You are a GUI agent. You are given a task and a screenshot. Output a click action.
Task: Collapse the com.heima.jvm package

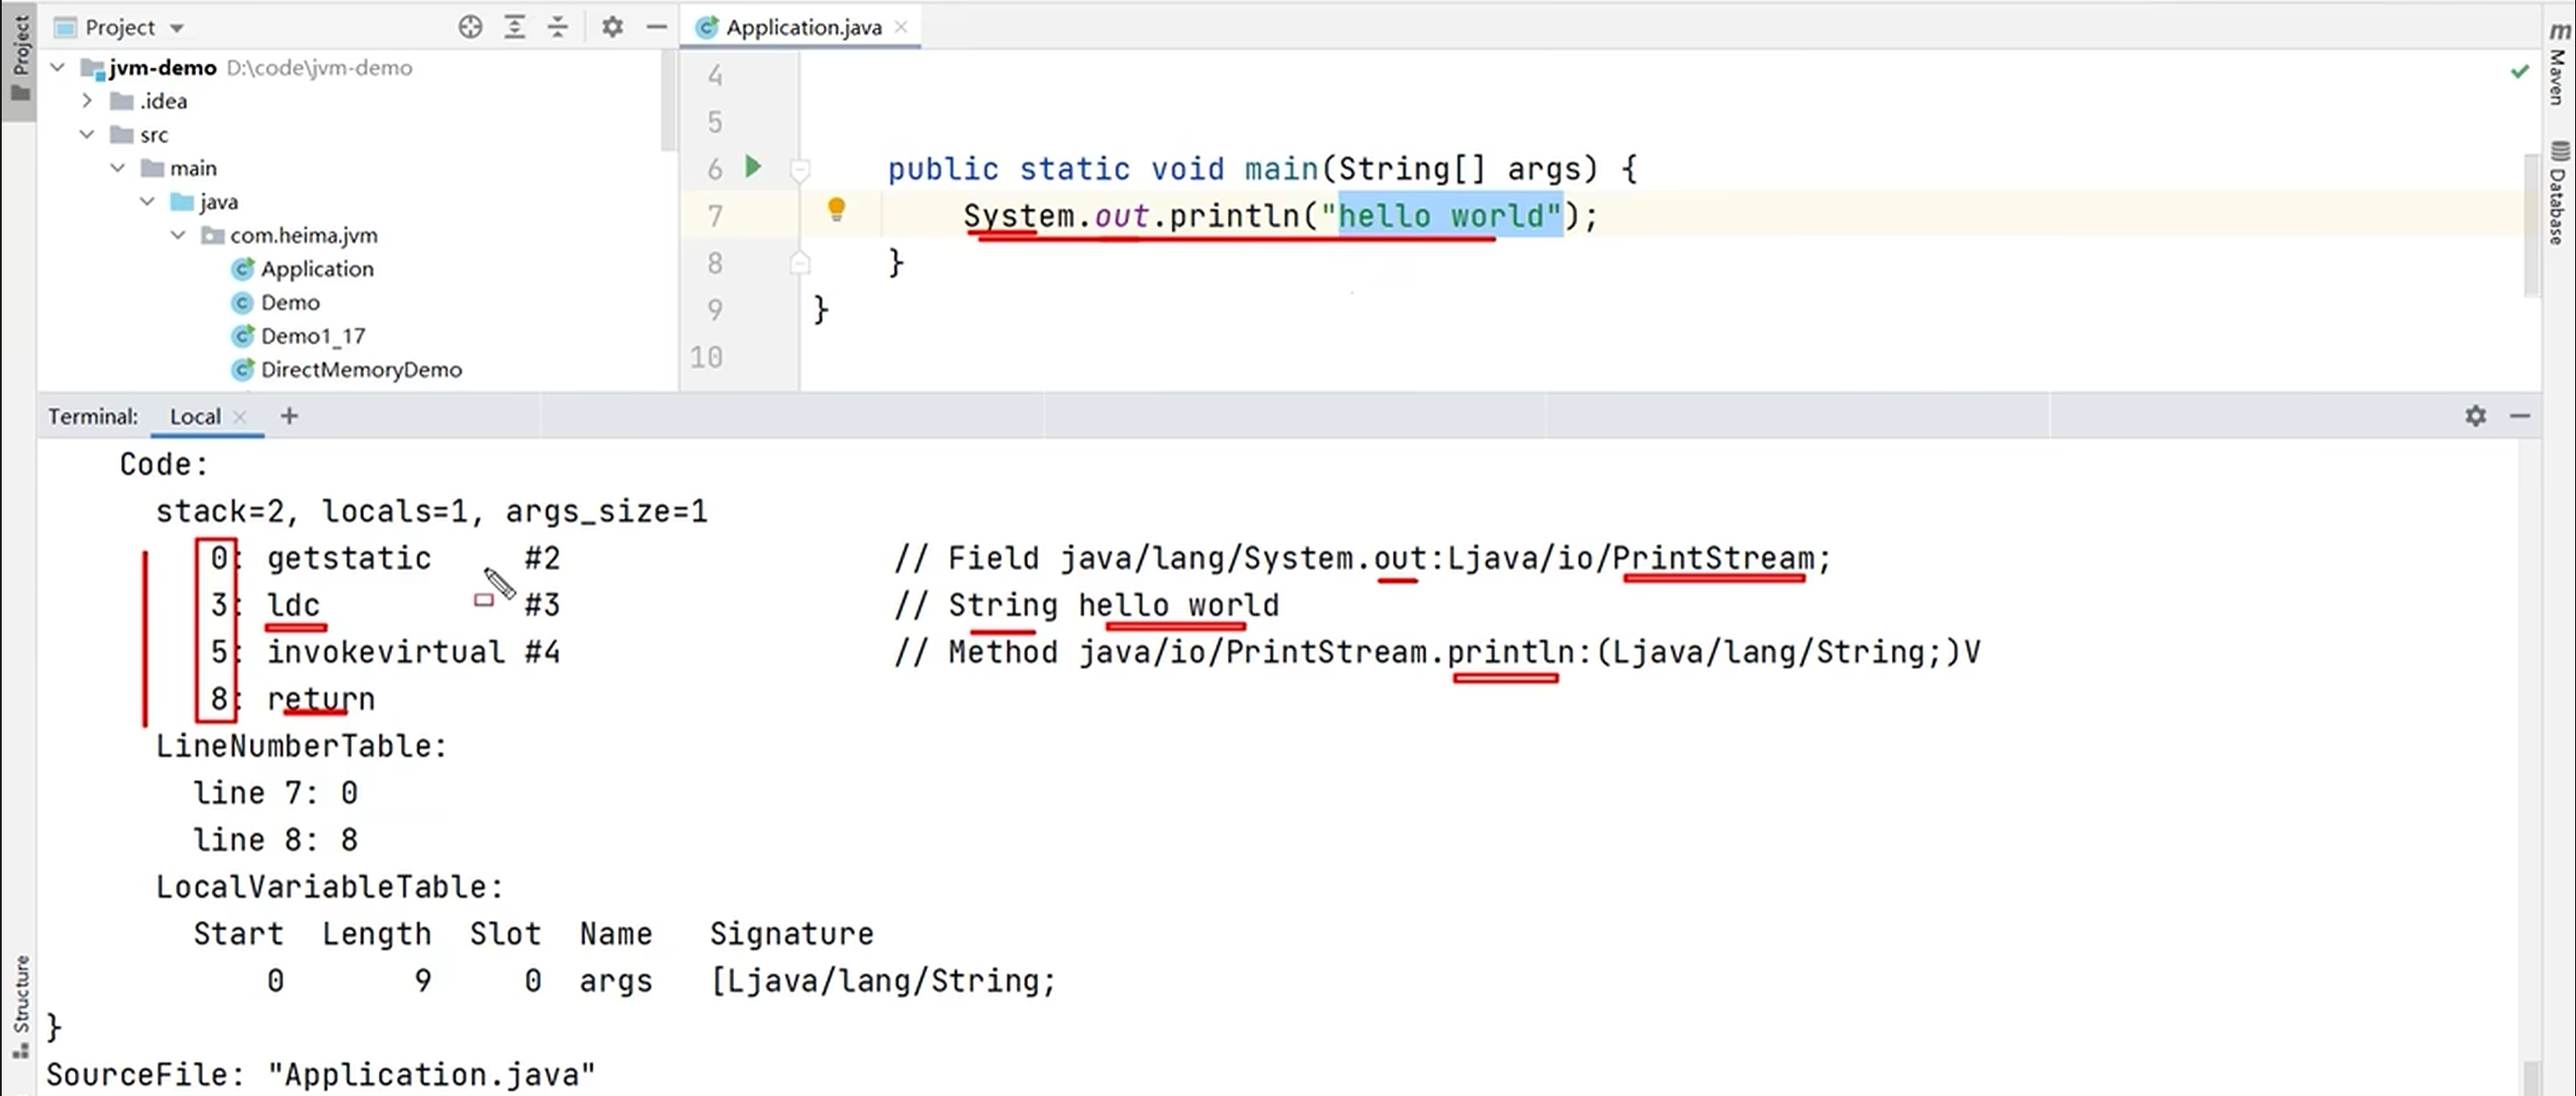[x=178, y=235]
